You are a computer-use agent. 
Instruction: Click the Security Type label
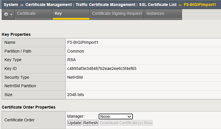tap(17, 77)
